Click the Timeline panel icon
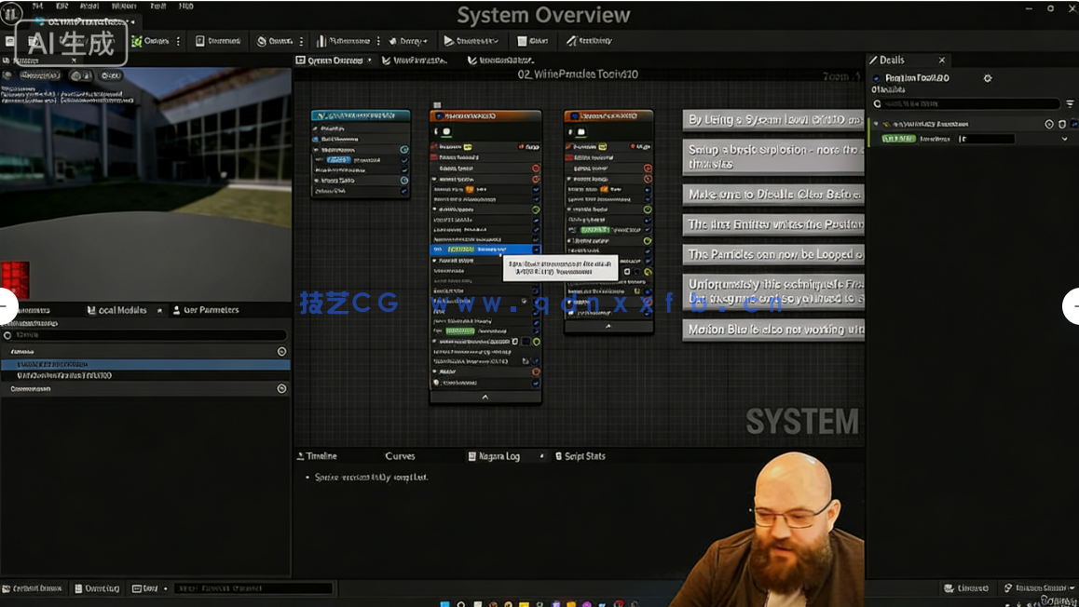This screenshot has width=1079, height=607. point(300,456)
